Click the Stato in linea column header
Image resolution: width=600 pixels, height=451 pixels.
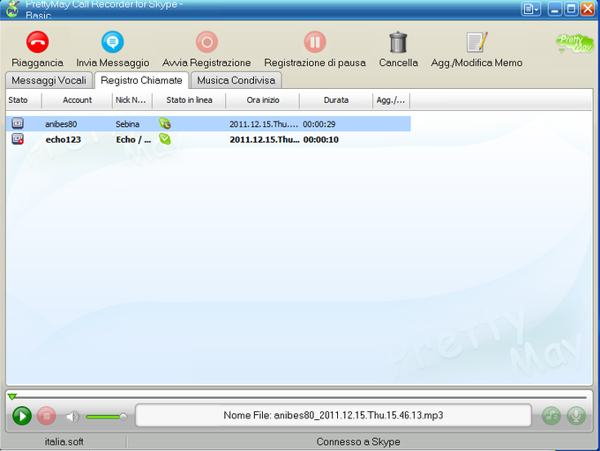pos(189,100)
